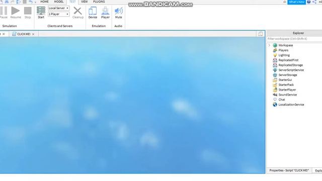Click the Undo arrow in quick access bar
Viewport: 322px width, 181px height.
(x=31, y=2)
